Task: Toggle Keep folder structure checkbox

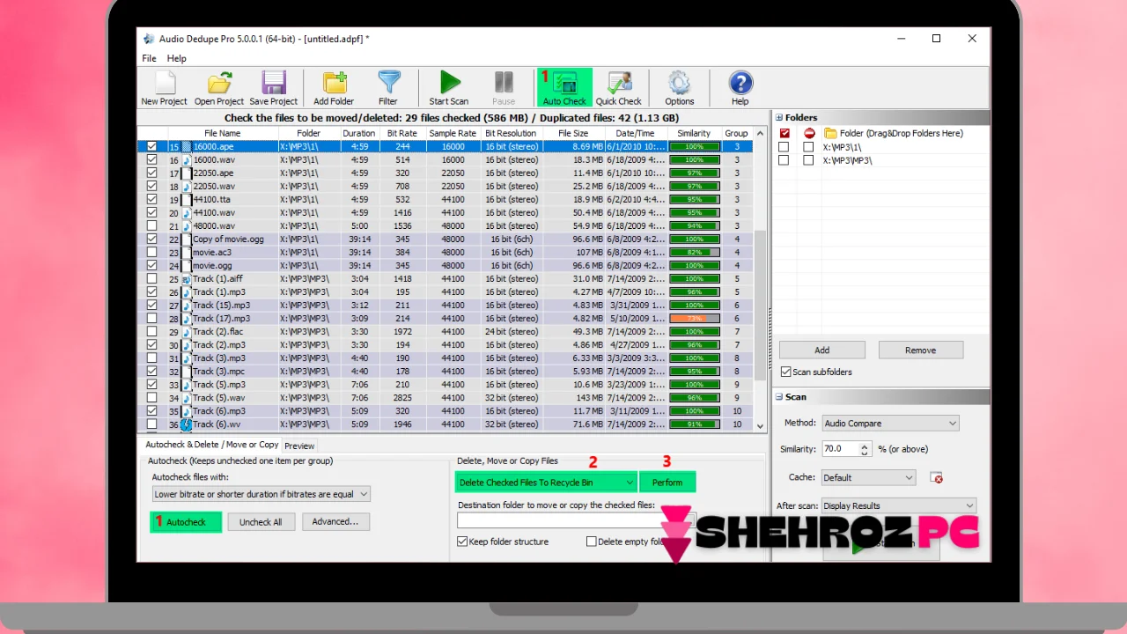Action: pyautogui.click(x=462, y=542)
